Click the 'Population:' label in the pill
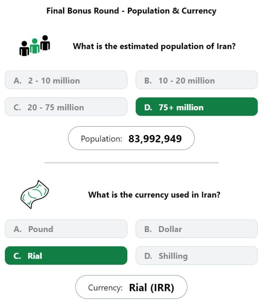Viewport: 263px width, 303px height. (x=101, y=139)
